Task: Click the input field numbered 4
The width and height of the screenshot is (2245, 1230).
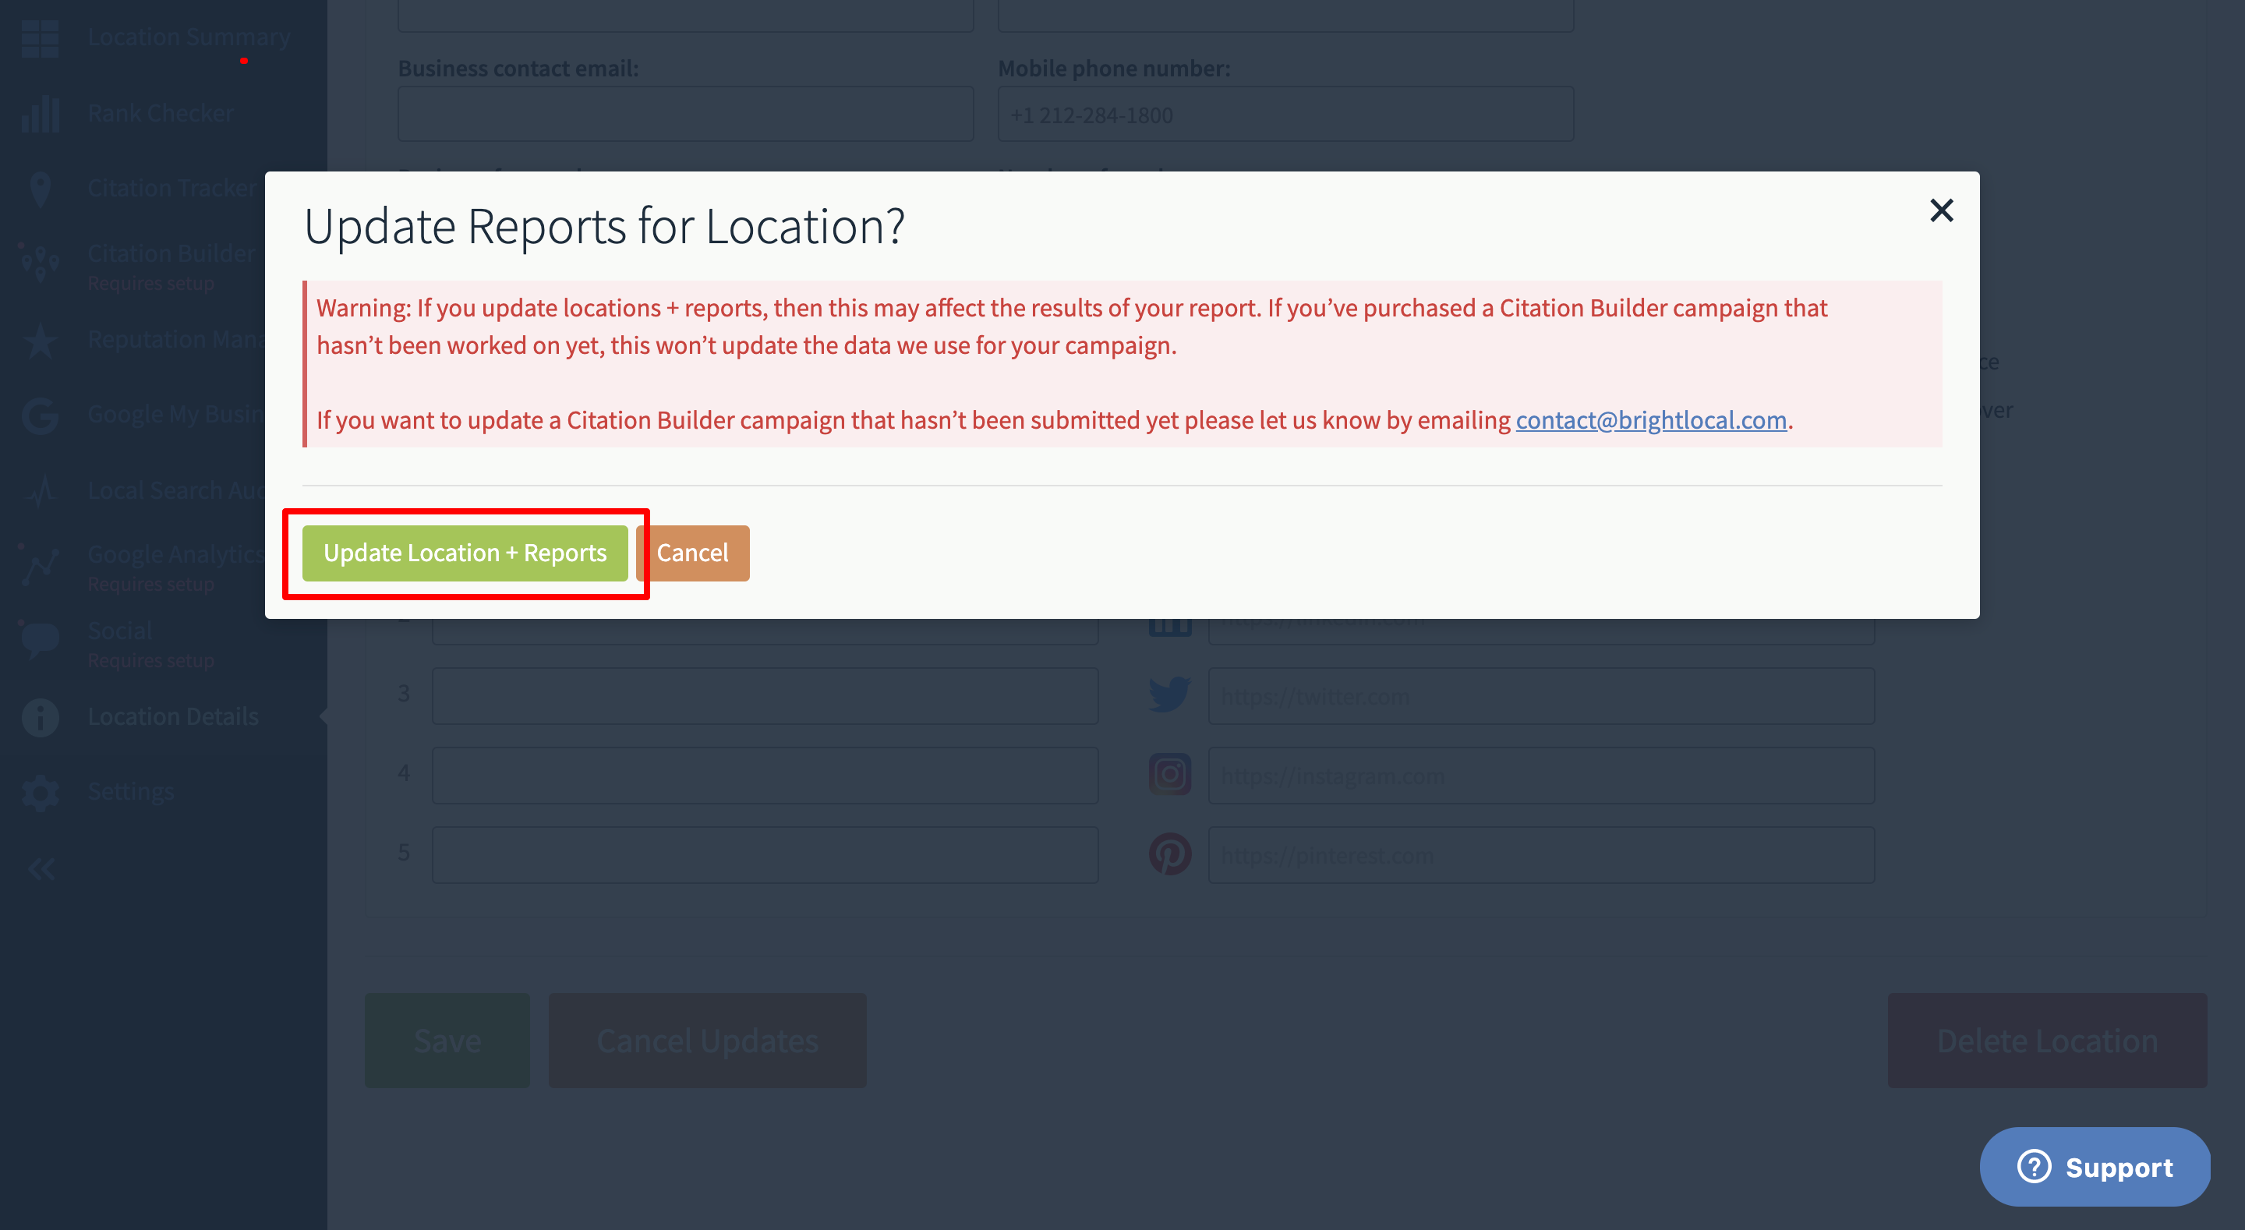Action: click(x=765, y=775)
